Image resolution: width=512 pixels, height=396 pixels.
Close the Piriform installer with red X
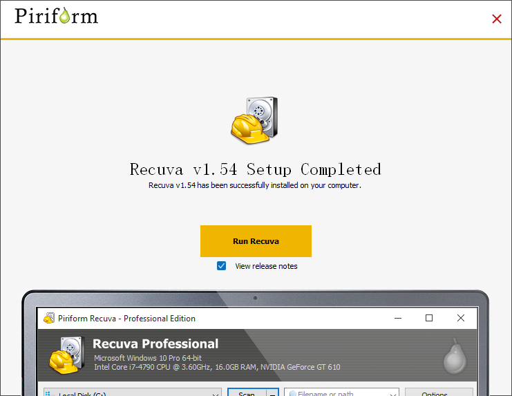pos(497,19)
